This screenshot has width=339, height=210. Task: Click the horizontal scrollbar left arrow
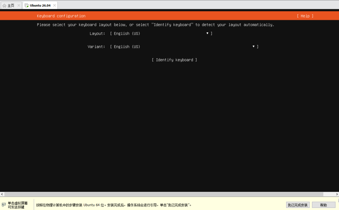2,194
